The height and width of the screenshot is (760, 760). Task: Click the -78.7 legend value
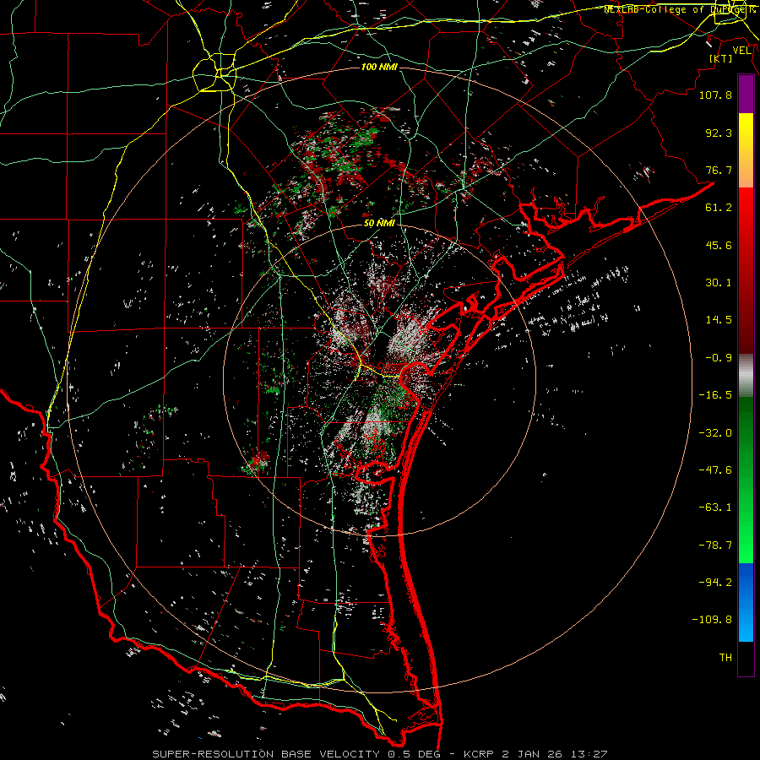[715, 546]
